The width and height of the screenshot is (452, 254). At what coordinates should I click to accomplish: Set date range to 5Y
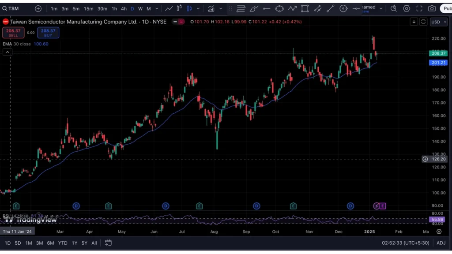(x=84, y=243)
